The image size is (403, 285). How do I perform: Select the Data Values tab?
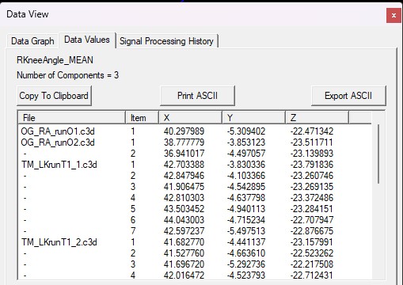click(x=87, y=40)
